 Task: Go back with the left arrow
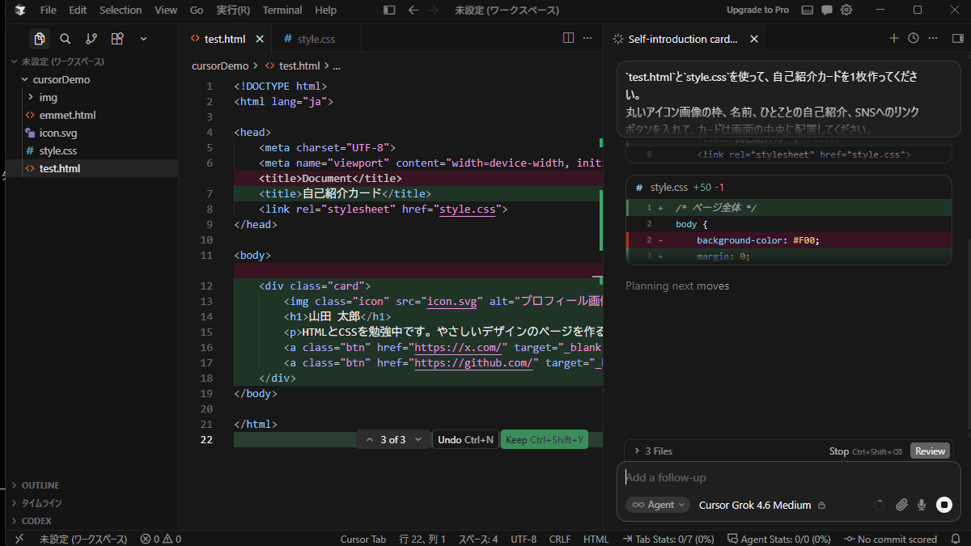413,11
